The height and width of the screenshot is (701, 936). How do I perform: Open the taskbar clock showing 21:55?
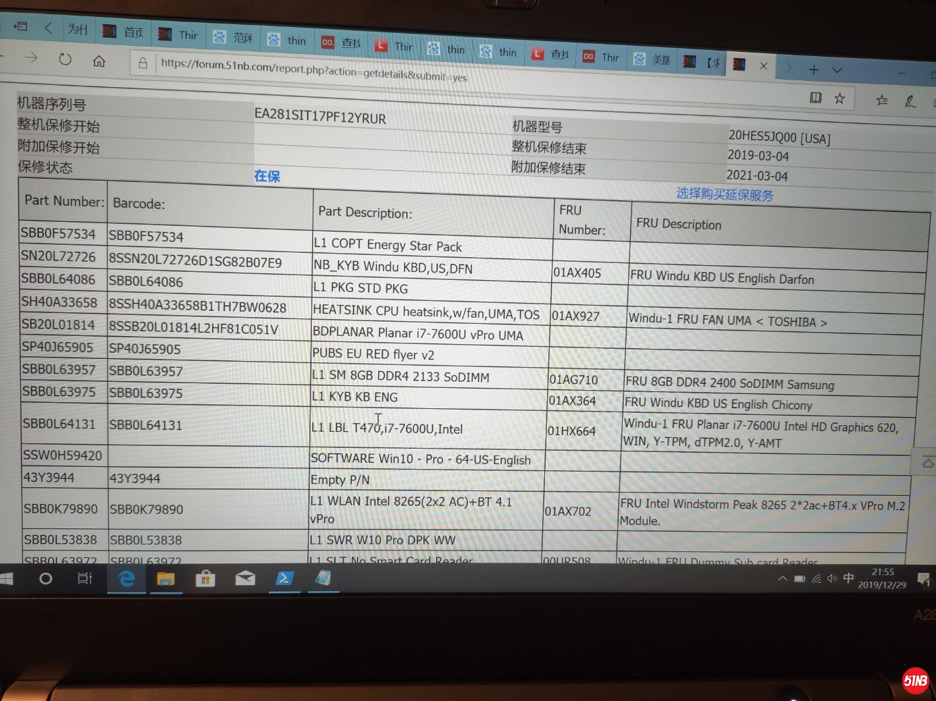point(882,578)
